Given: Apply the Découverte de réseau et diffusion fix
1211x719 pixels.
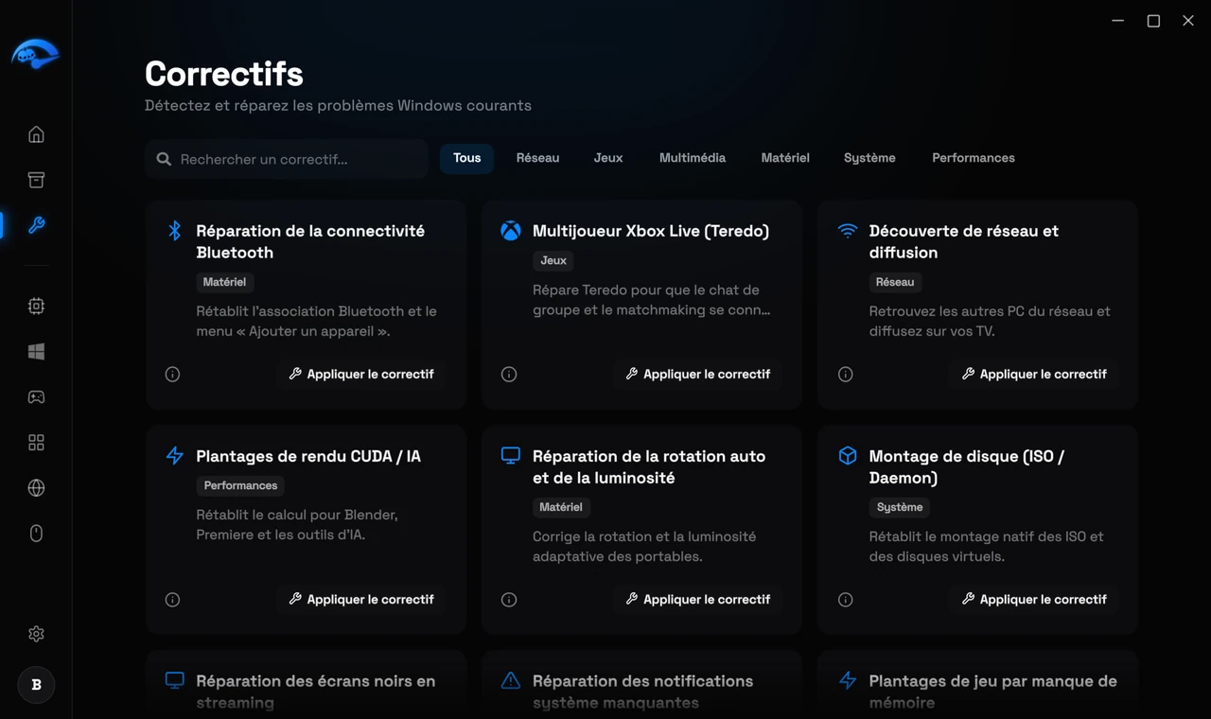Looking at the screenshot, I should 1034,375.
